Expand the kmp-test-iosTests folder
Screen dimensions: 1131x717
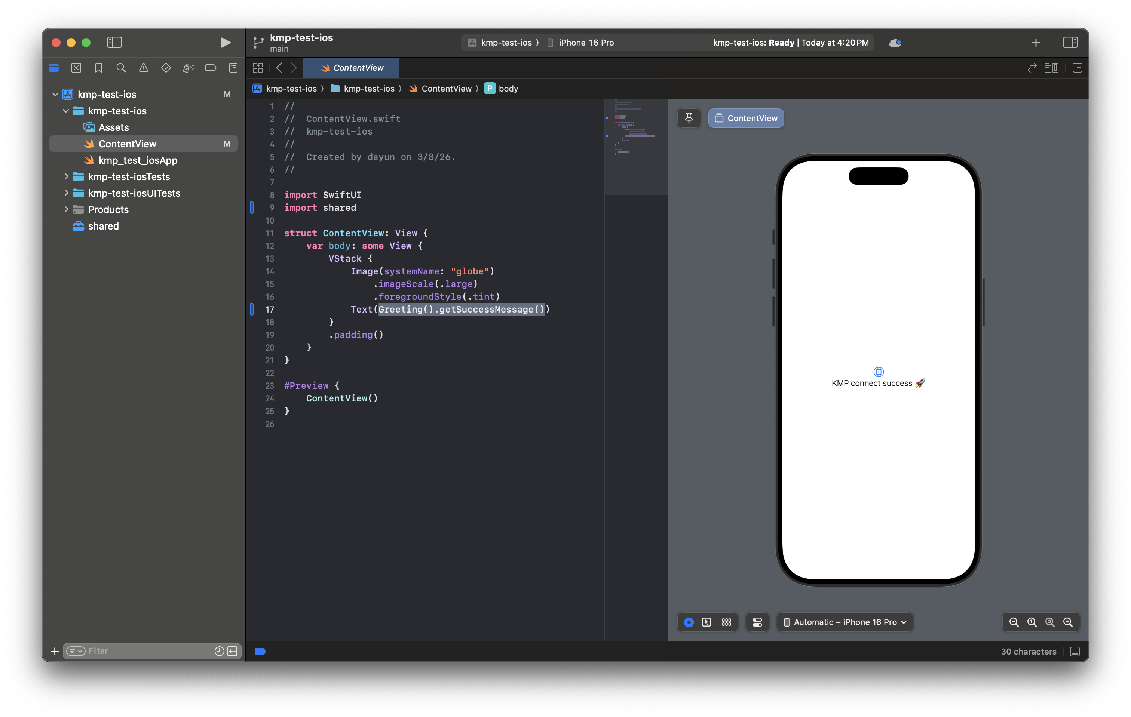66,176
